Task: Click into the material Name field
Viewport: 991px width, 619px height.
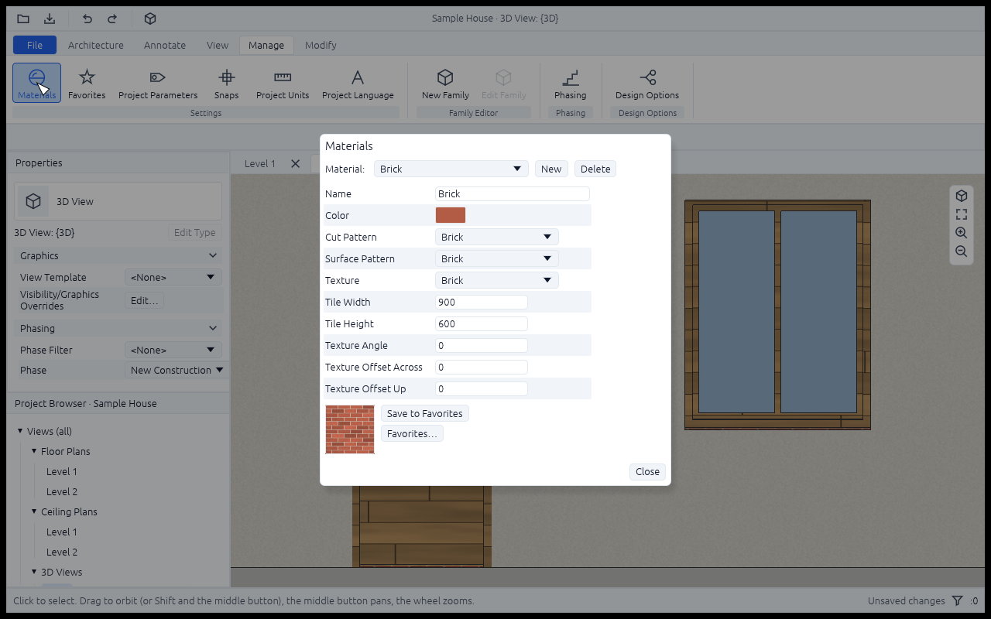Action: pyautogui.click(x=512, y=193)
